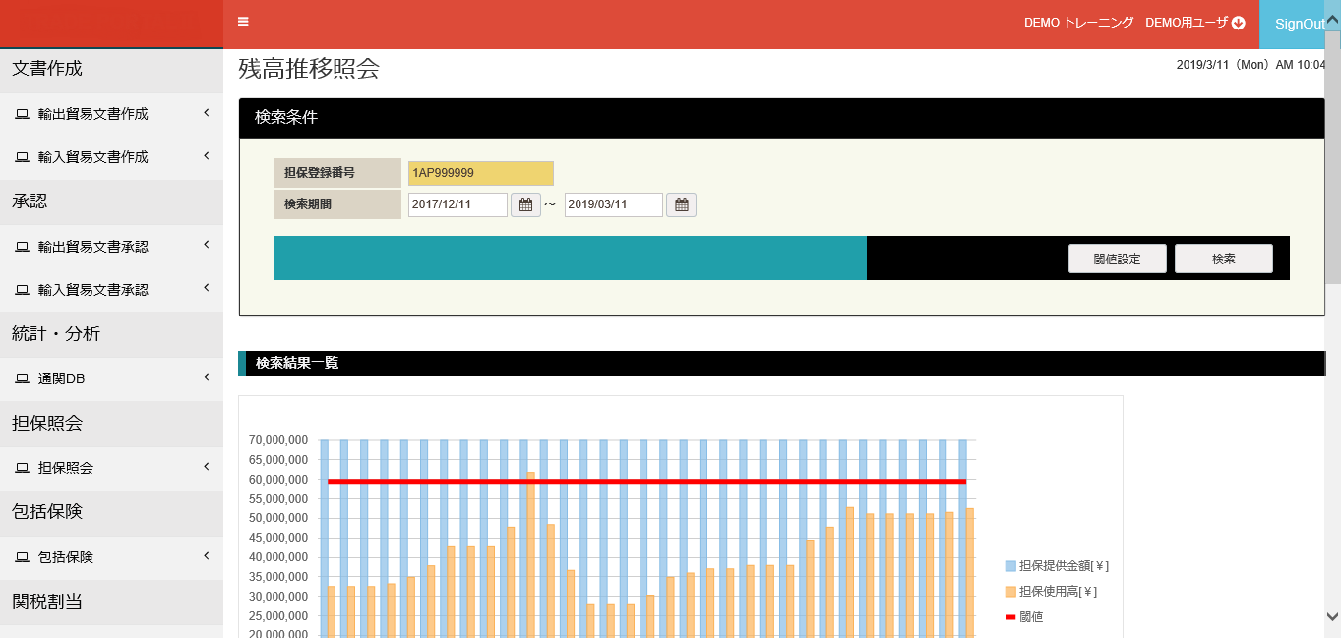Image resolution: width=1341 pixels, height=638 pixels.
Task: Click laptop icon beside 輸出貿易文書作成
Action: tap(22, 114)
